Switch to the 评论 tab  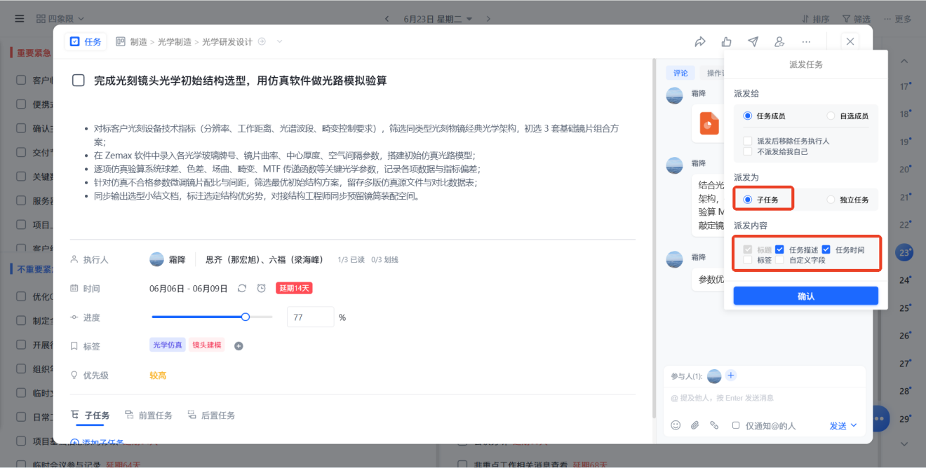click(680, 73)
